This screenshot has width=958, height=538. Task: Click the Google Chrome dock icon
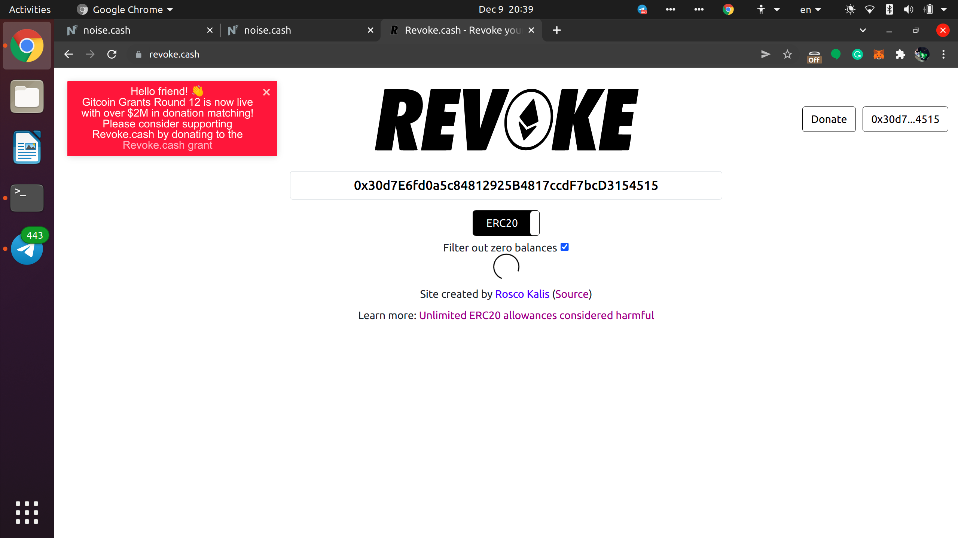(x=27, y=46)
